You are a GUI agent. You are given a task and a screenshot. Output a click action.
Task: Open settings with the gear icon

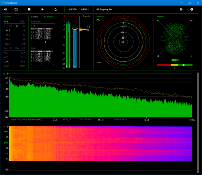point(181,9)
